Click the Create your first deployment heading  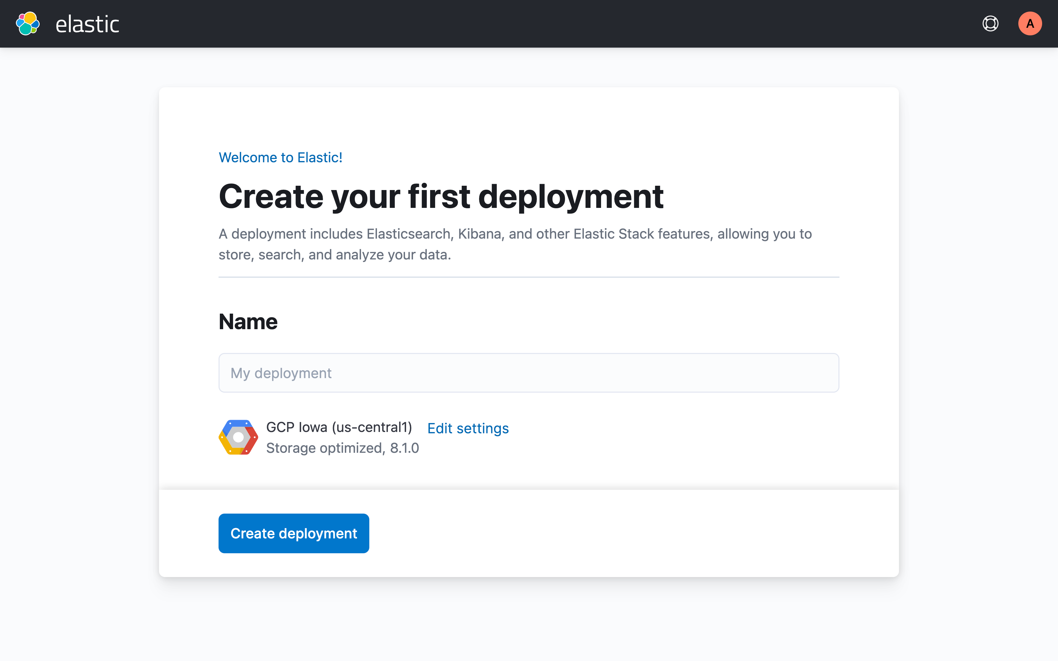click(x=441, y=196)
